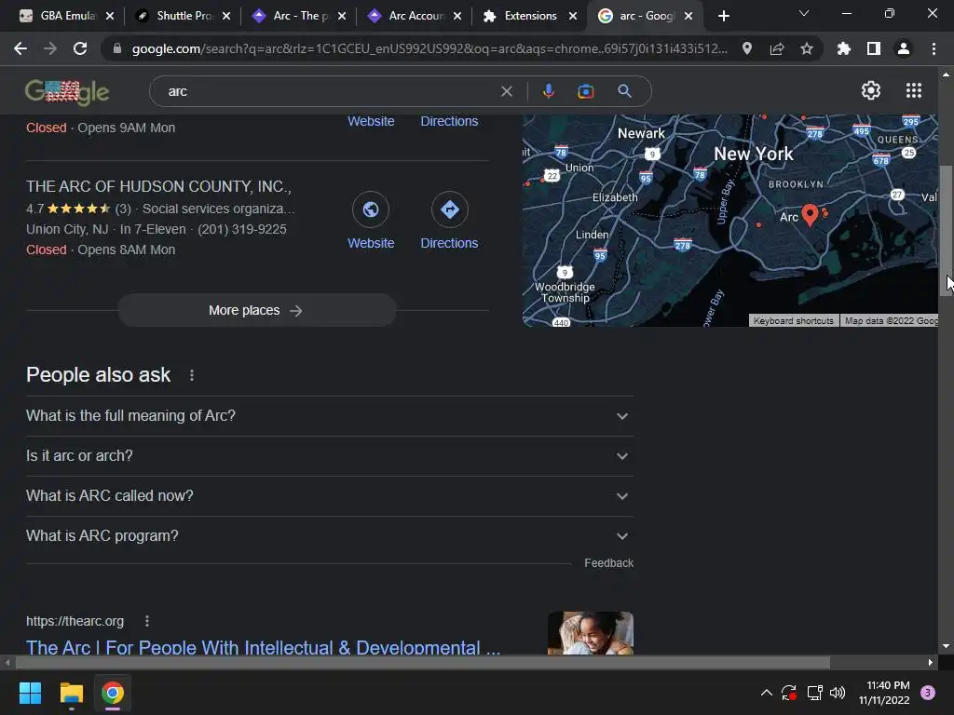Screen dimensions: 954x715
Task: Open volume control in system tray
Action: pyautogui.click(x=838, y=693)
